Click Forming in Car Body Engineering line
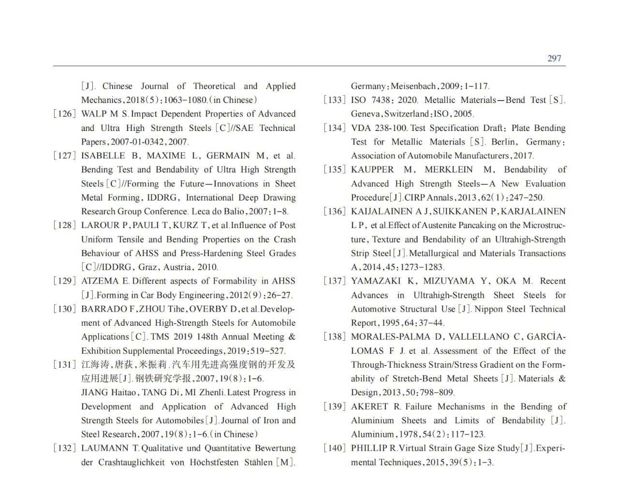 pyautogui.click(x=187, y=295)
